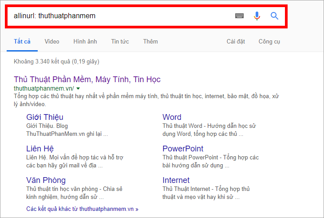Open Thủ Thuật Phần Mềm, Máy Tính result
Image resolution: width=324 pixels, height=218 pixels.
(87, 79)
